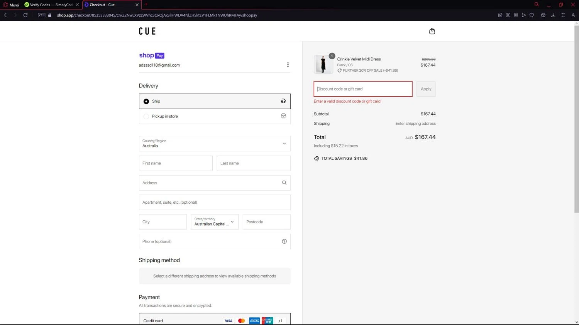Click the email adsssd118@gmail.com

(159, 65)
